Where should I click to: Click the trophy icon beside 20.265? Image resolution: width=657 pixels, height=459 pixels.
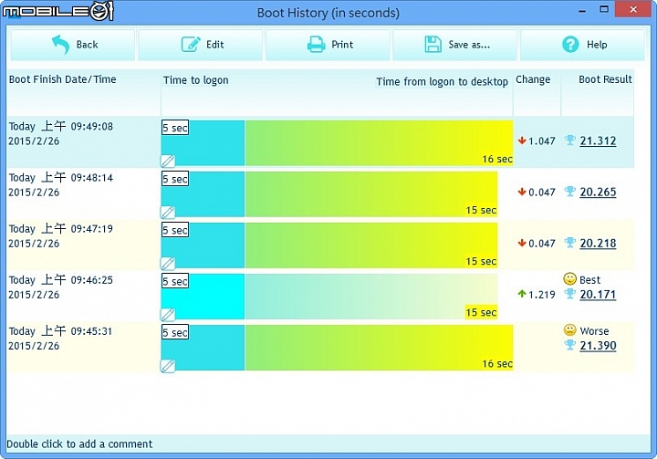pyautogui.click(x=569, y=191)
